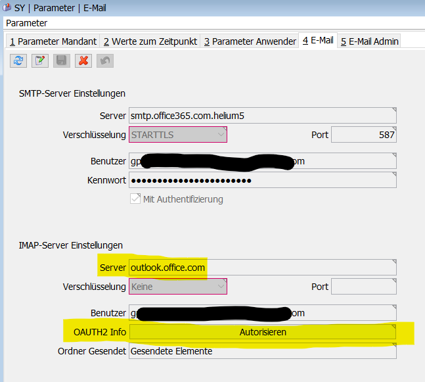Switch to the Parameter Mandant tab
Viewport: 425px width, 382px height.
tap(53, 41)
